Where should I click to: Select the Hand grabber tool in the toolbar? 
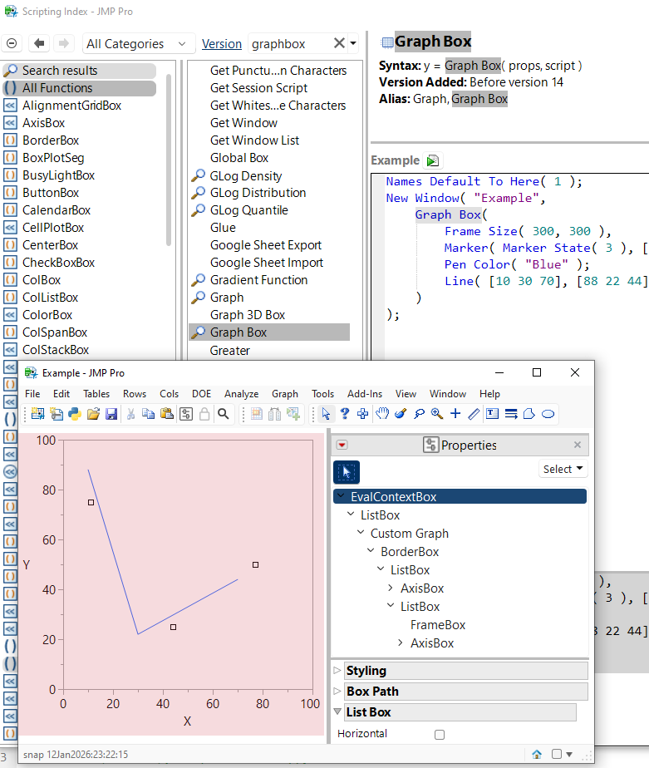click(x=382, y=414)
